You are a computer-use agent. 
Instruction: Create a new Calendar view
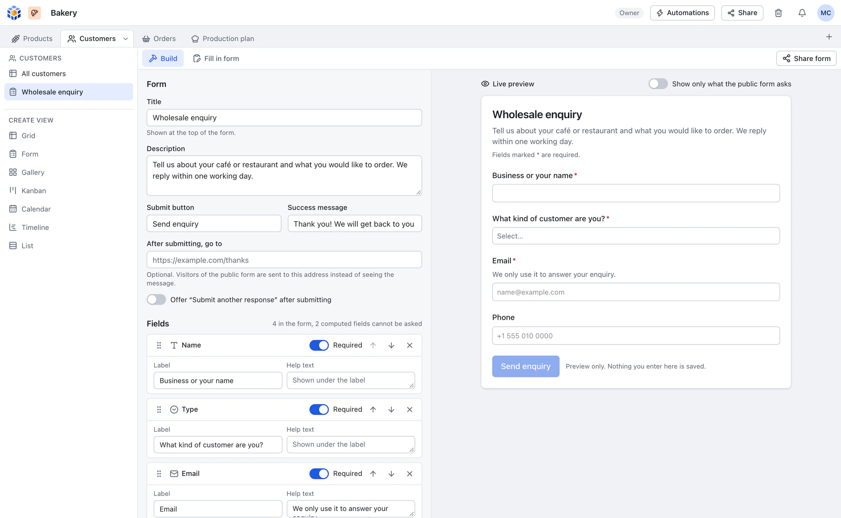tap(69, 209)
